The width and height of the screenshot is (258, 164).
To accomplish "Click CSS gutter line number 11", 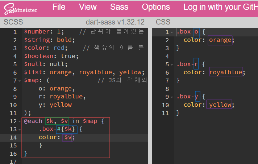I will pos(165,113).
